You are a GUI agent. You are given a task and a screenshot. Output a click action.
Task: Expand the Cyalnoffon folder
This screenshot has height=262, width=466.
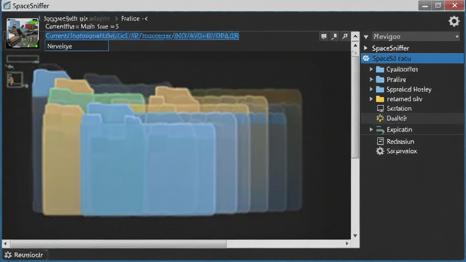(x=371, y=69)
